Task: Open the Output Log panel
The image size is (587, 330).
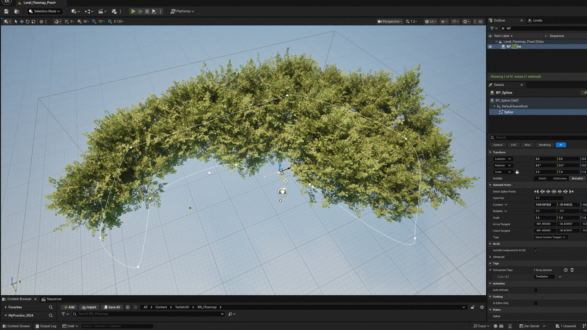Action: click(x=46, y=326)
